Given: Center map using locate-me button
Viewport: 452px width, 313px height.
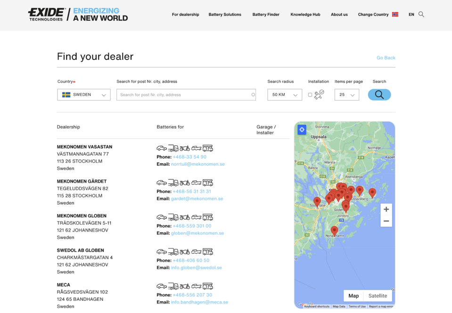Looking at the screenshot, I should [x=302, y=129].
